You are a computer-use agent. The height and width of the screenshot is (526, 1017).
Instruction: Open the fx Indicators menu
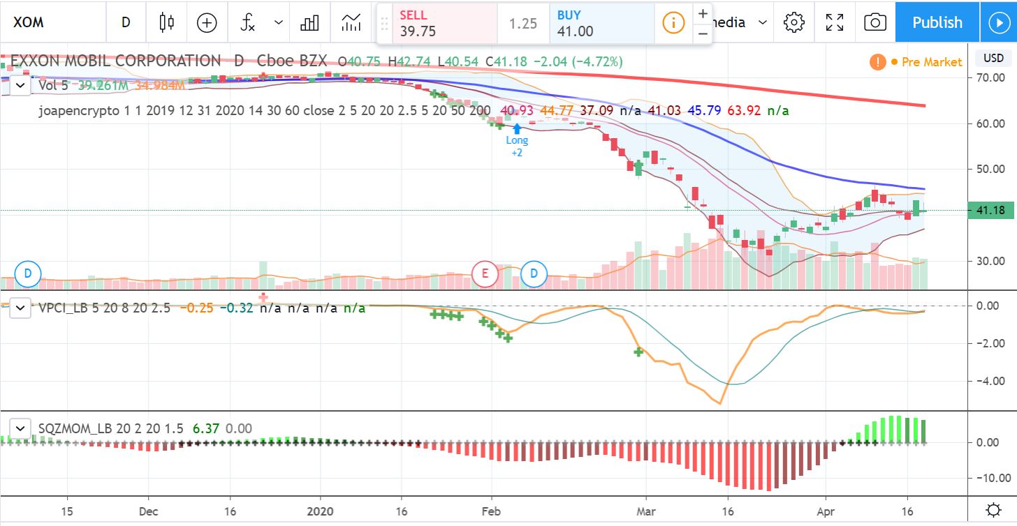tap(248, 22)
